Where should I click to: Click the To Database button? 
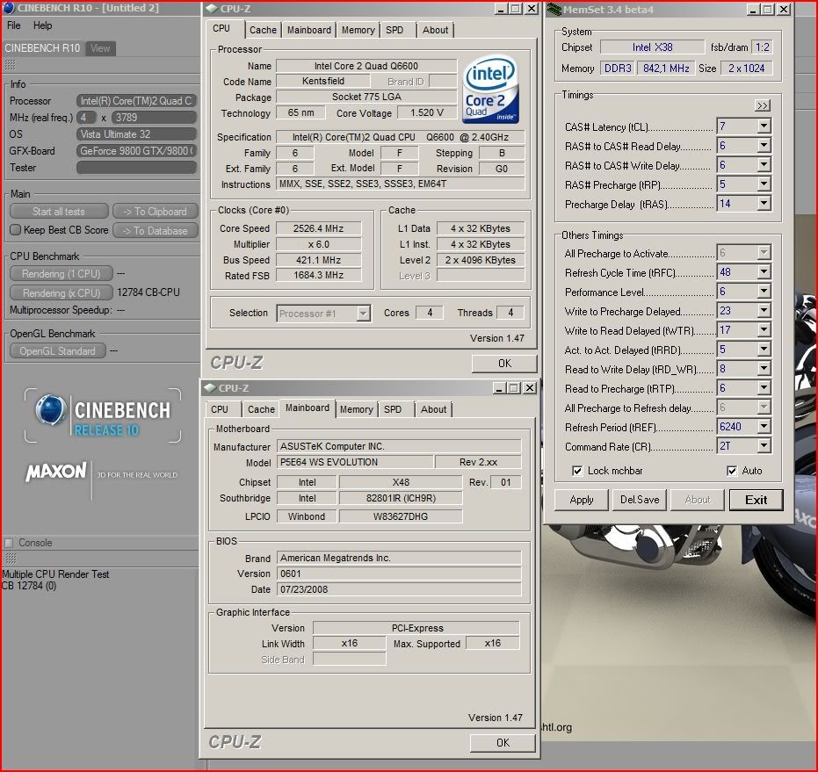point(156,231)
